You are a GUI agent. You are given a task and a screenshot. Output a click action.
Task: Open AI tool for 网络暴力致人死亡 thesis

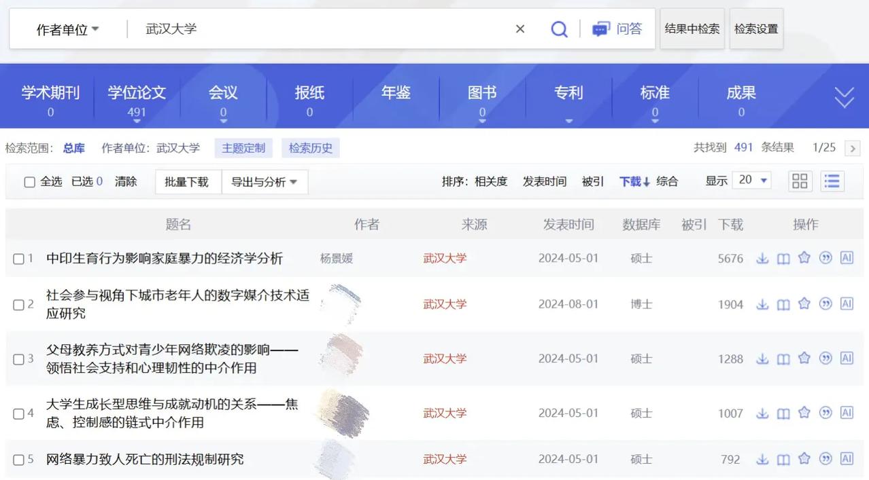[847, 458]
